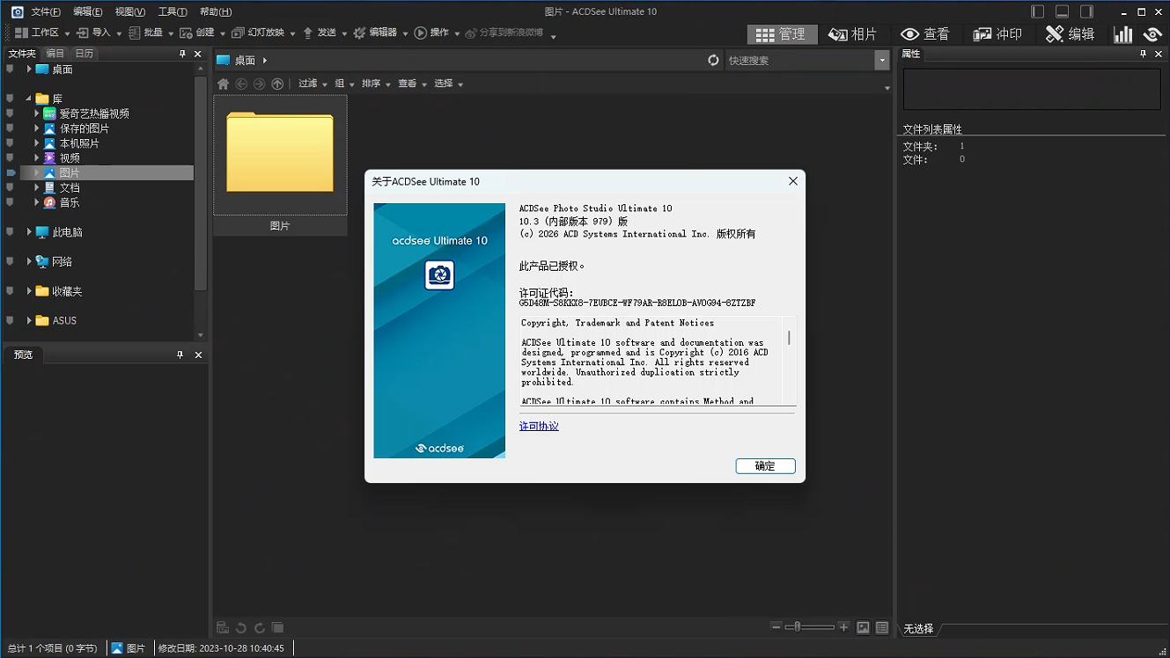Toggle the bottom panel layout button in title bar
This screenshot has height=658, width=1170.
pyautogui.click(x=1063, y=11)
